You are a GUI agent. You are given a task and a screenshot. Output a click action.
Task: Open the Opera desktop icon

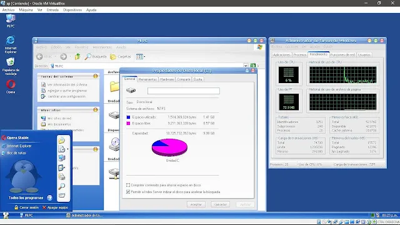(x=11, y=87)
